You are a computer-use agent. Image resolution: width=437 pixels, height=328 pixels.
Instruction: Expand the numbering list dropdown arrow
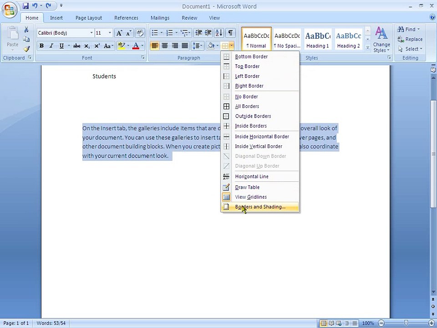177,33
